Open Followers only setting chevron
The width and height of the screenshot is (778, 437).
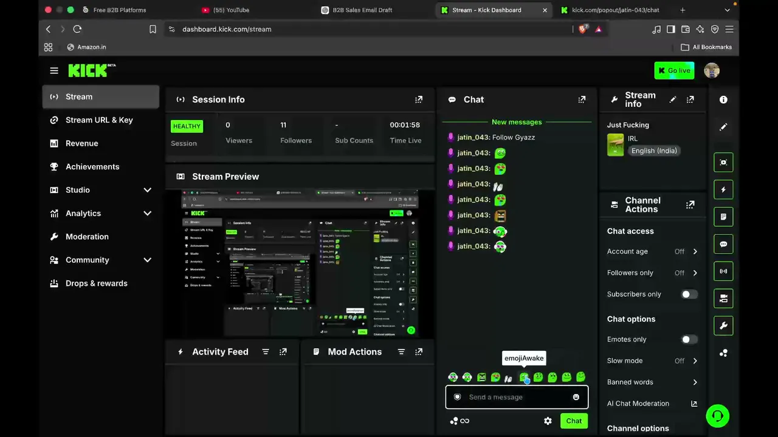point(695,273)
